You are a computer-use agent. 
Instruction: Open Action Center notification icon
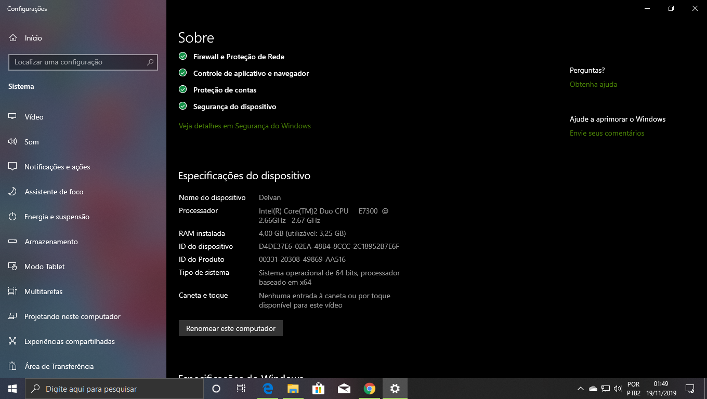[x=690, y=389]
